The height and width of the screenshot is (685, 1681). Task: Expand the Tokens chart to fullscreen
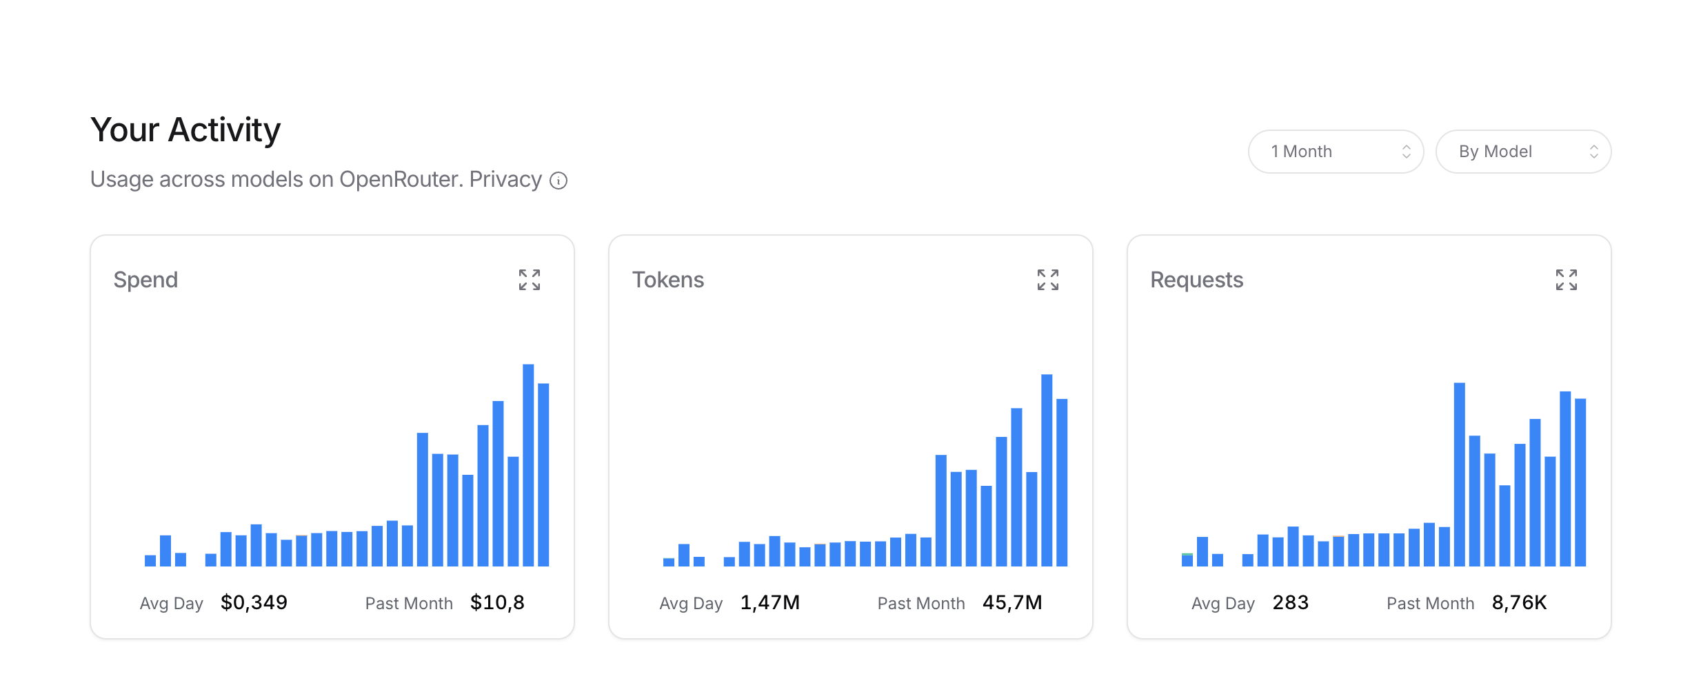(1047, 280)
